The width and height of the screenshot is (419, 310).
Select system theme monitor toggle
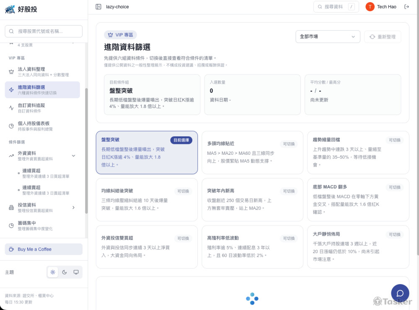point(76,272)
